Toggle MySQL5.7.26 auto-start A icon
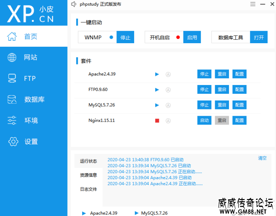276x216 pixels. coord(168,106)
